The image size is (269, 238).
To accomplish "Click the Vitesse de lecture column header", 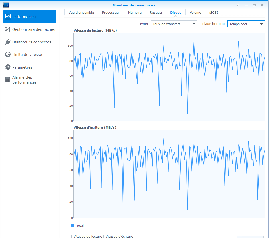I will pos(88,236).
